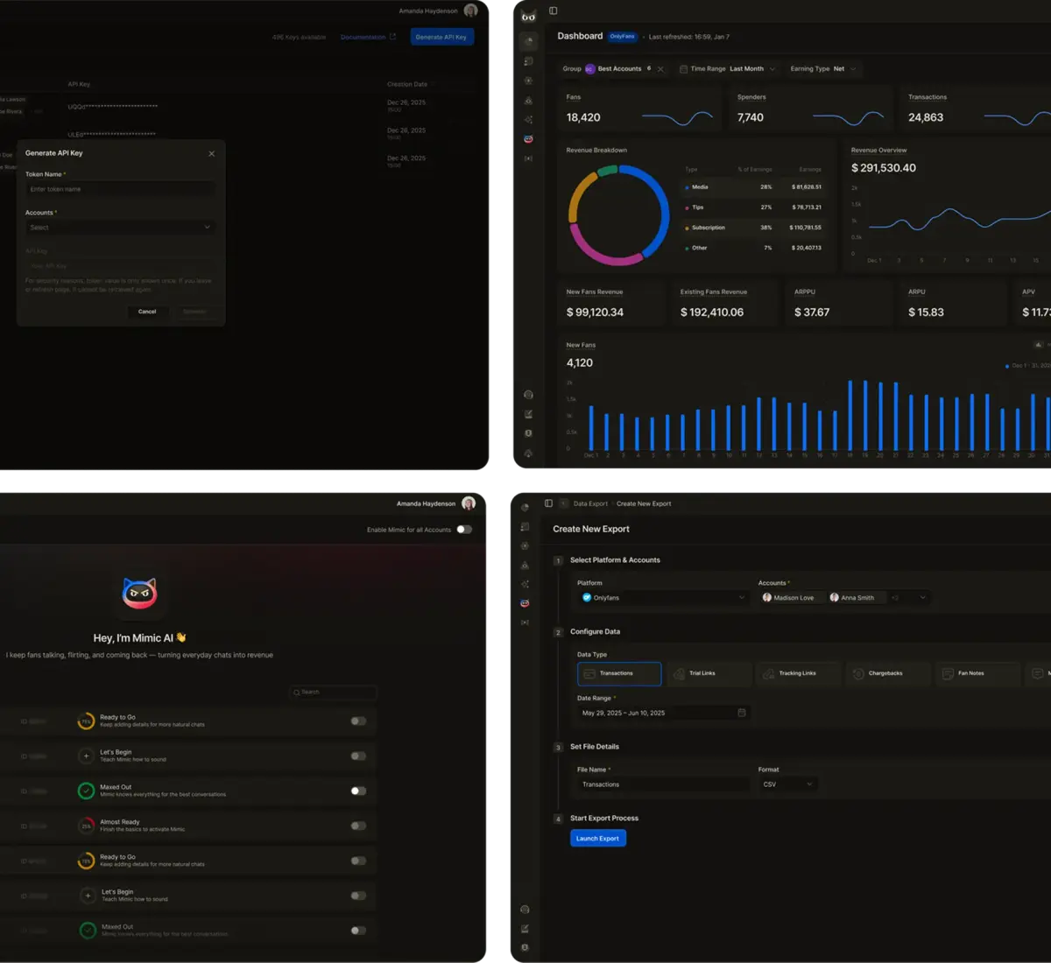Click the OnlyFans logo in the Platform field
Image resolution: width=1051 pixels, height=963 pixels.
(x=587, y=598)
